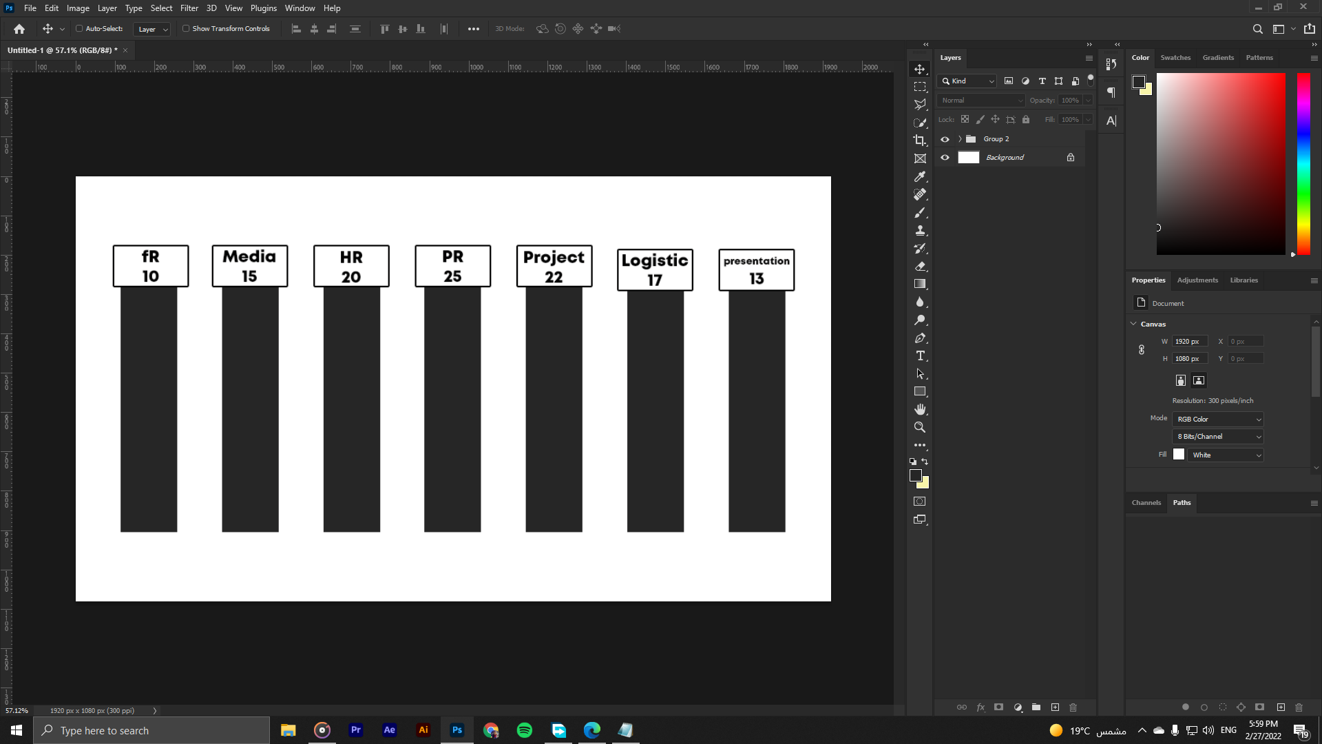Open the canvas Fill White dropdown
The height and width of the screenshot is (744, 1322).
pyautogui.click(x=1226, y=455)
